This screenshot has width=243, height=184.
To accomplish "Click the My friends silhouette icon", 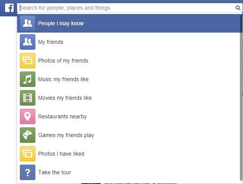I will coord(28,42).
